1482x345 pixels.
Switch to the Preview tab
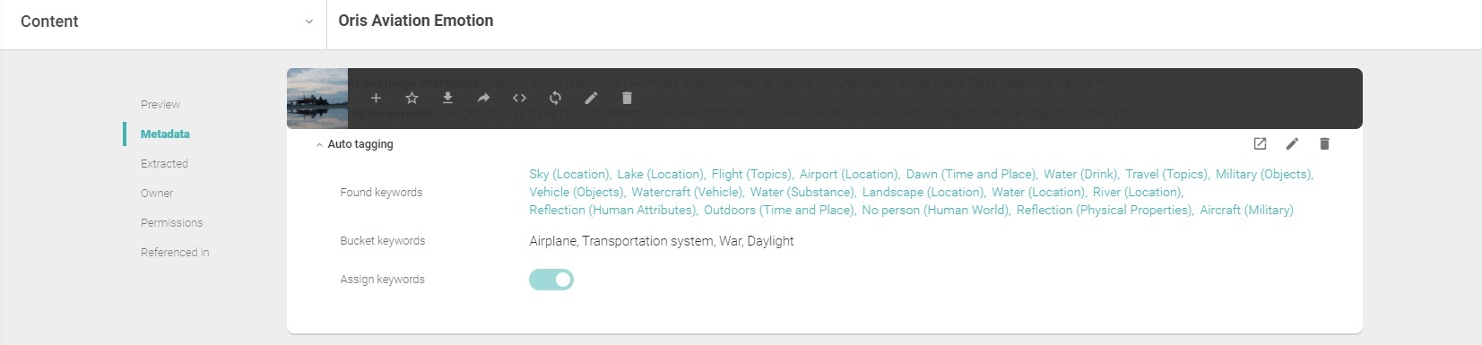pyautogui.click(x=160, y=105)
